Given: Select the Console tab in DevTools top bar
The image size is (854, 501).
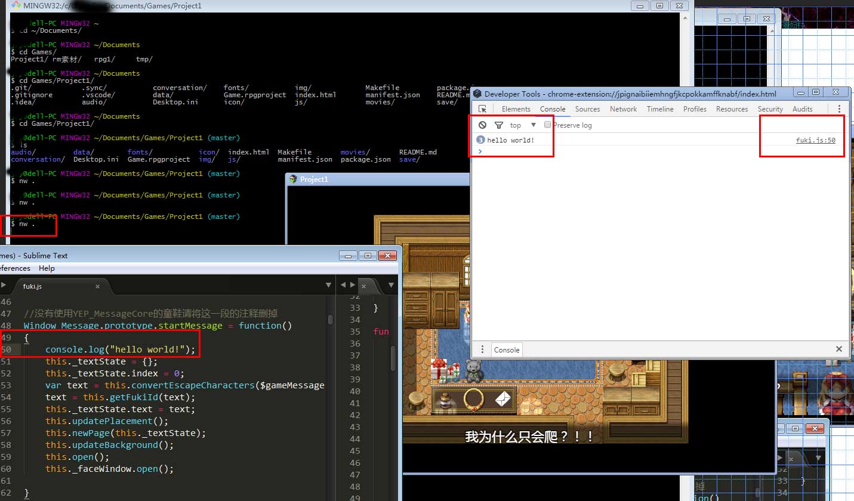Looking at the screenshot, I should [553, 109].
